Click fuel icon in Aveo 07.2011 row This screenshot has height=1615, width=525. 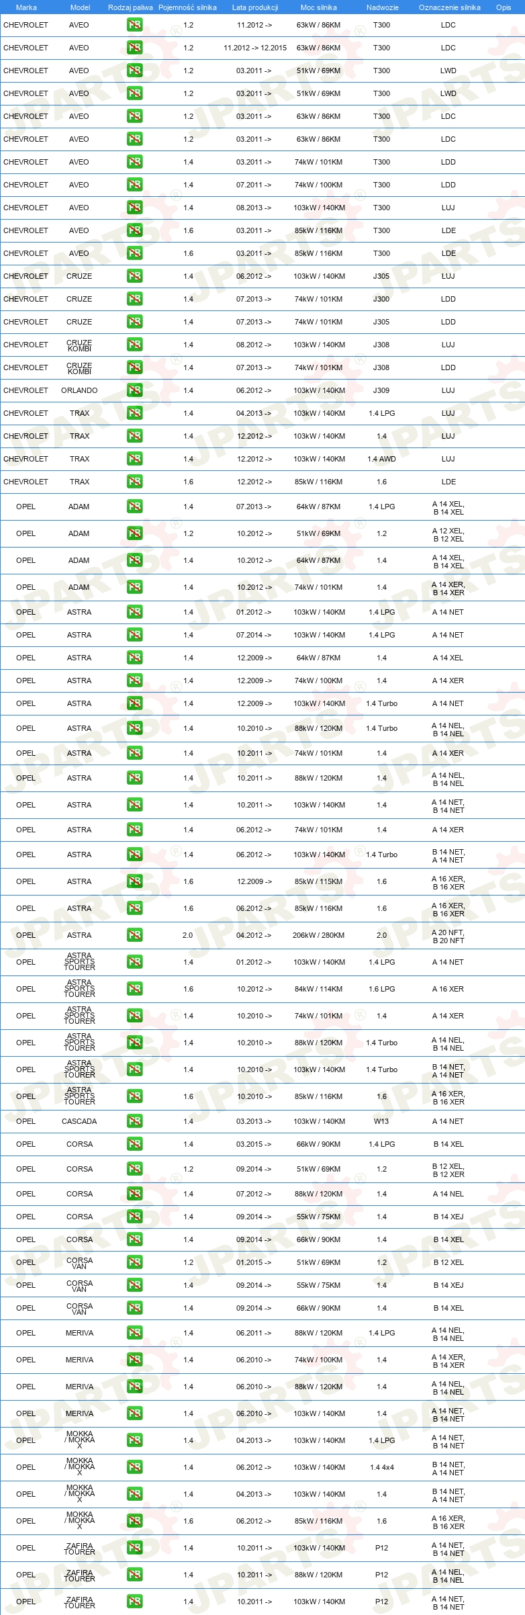[134, 185]
